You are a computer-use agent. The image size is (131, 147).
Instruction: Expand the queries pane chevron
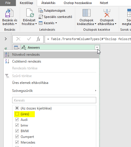click(6, 39)
